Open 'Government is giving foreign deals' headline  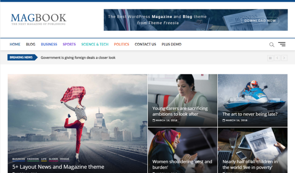click(x=78, y=58)
